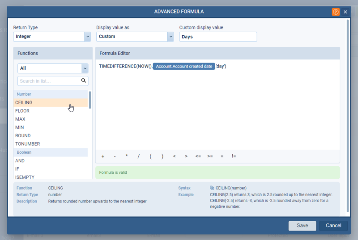Open the Return Type dropdown
The image size is (358, 240).
coord(87,37)
